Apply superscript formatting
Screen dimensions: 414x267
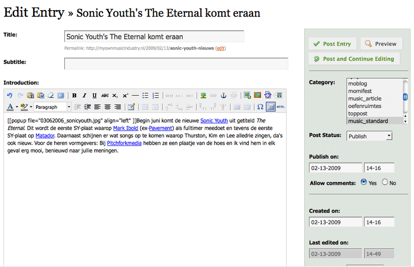coord(125,96)
